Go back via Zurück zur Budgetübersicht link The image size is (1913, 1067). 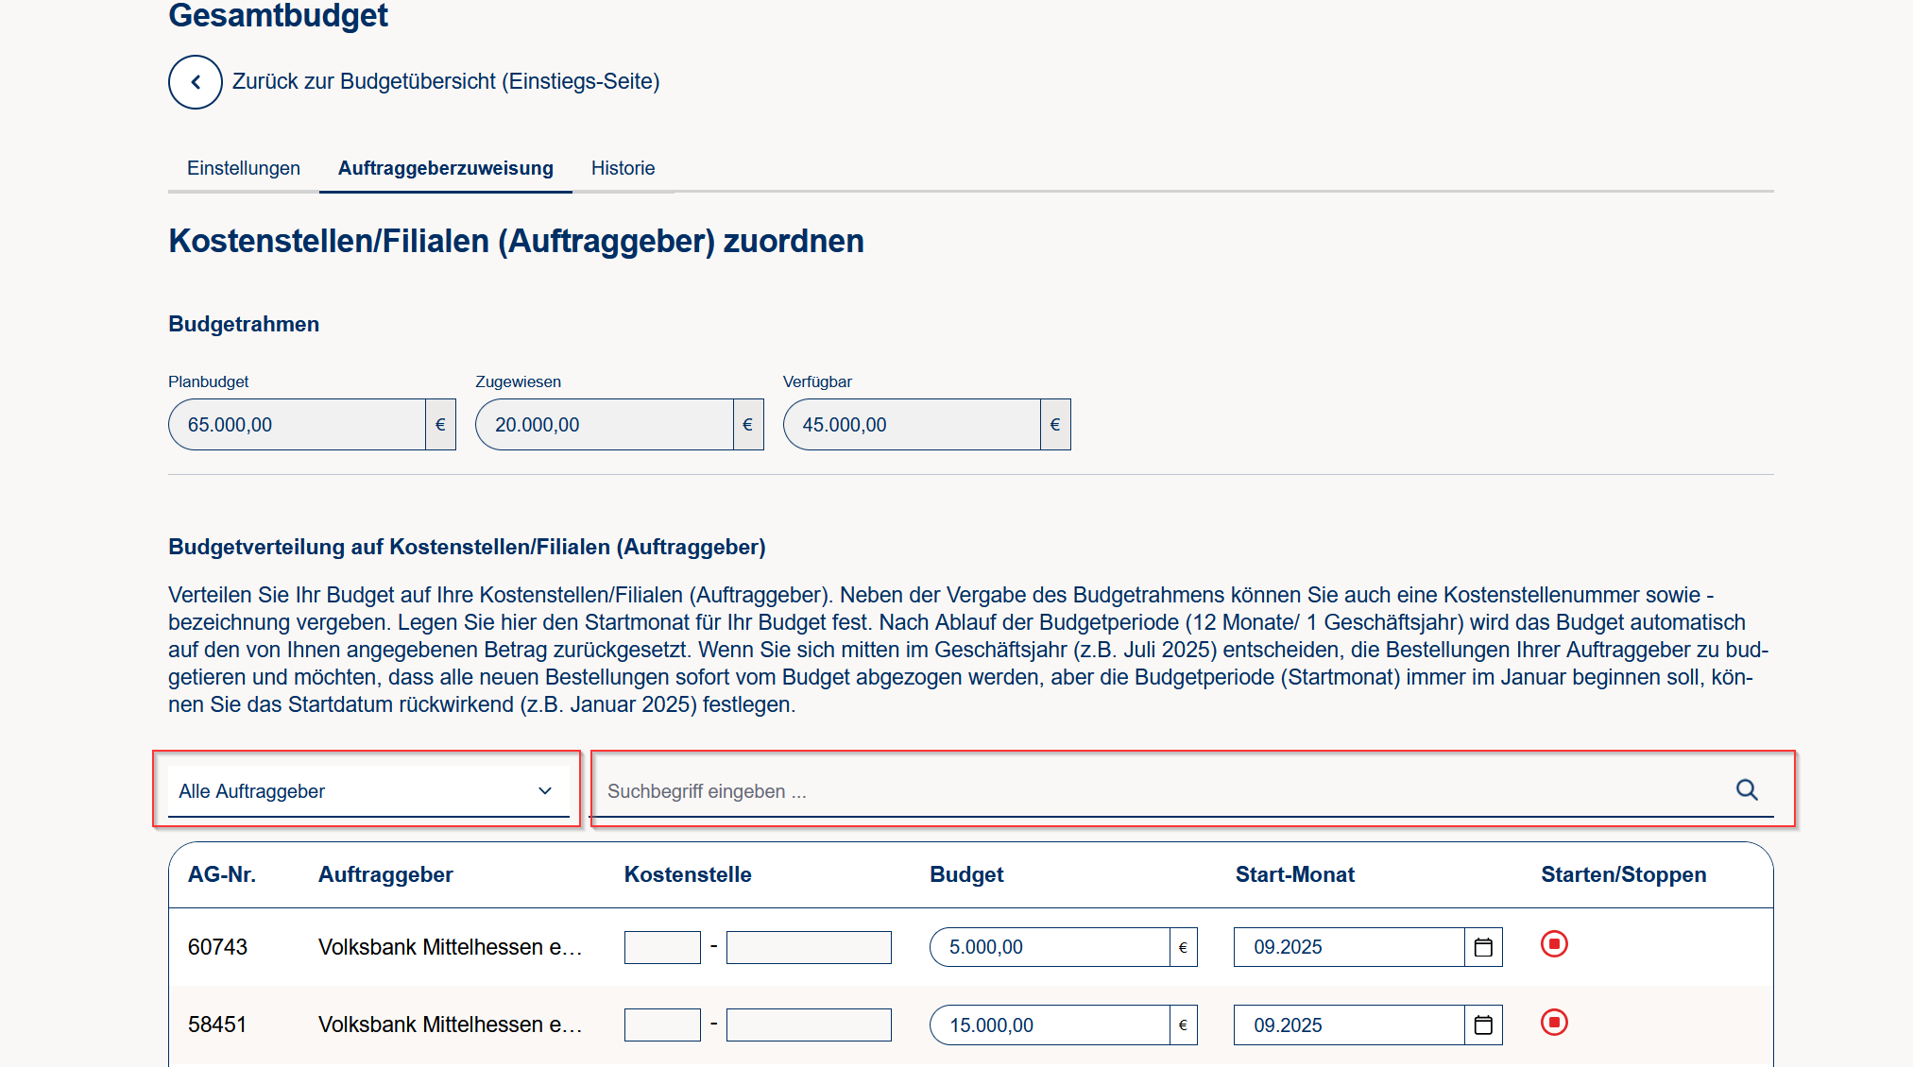click(445, 81)
